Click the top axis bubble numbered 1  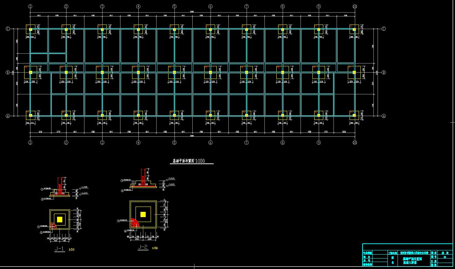coord(30,6)
